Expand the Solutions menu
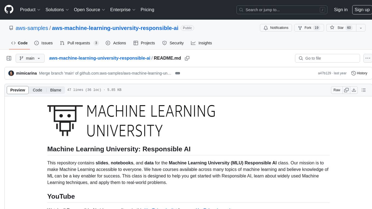The width and height of the screenshot is (372, 209). tap(57, 10)
